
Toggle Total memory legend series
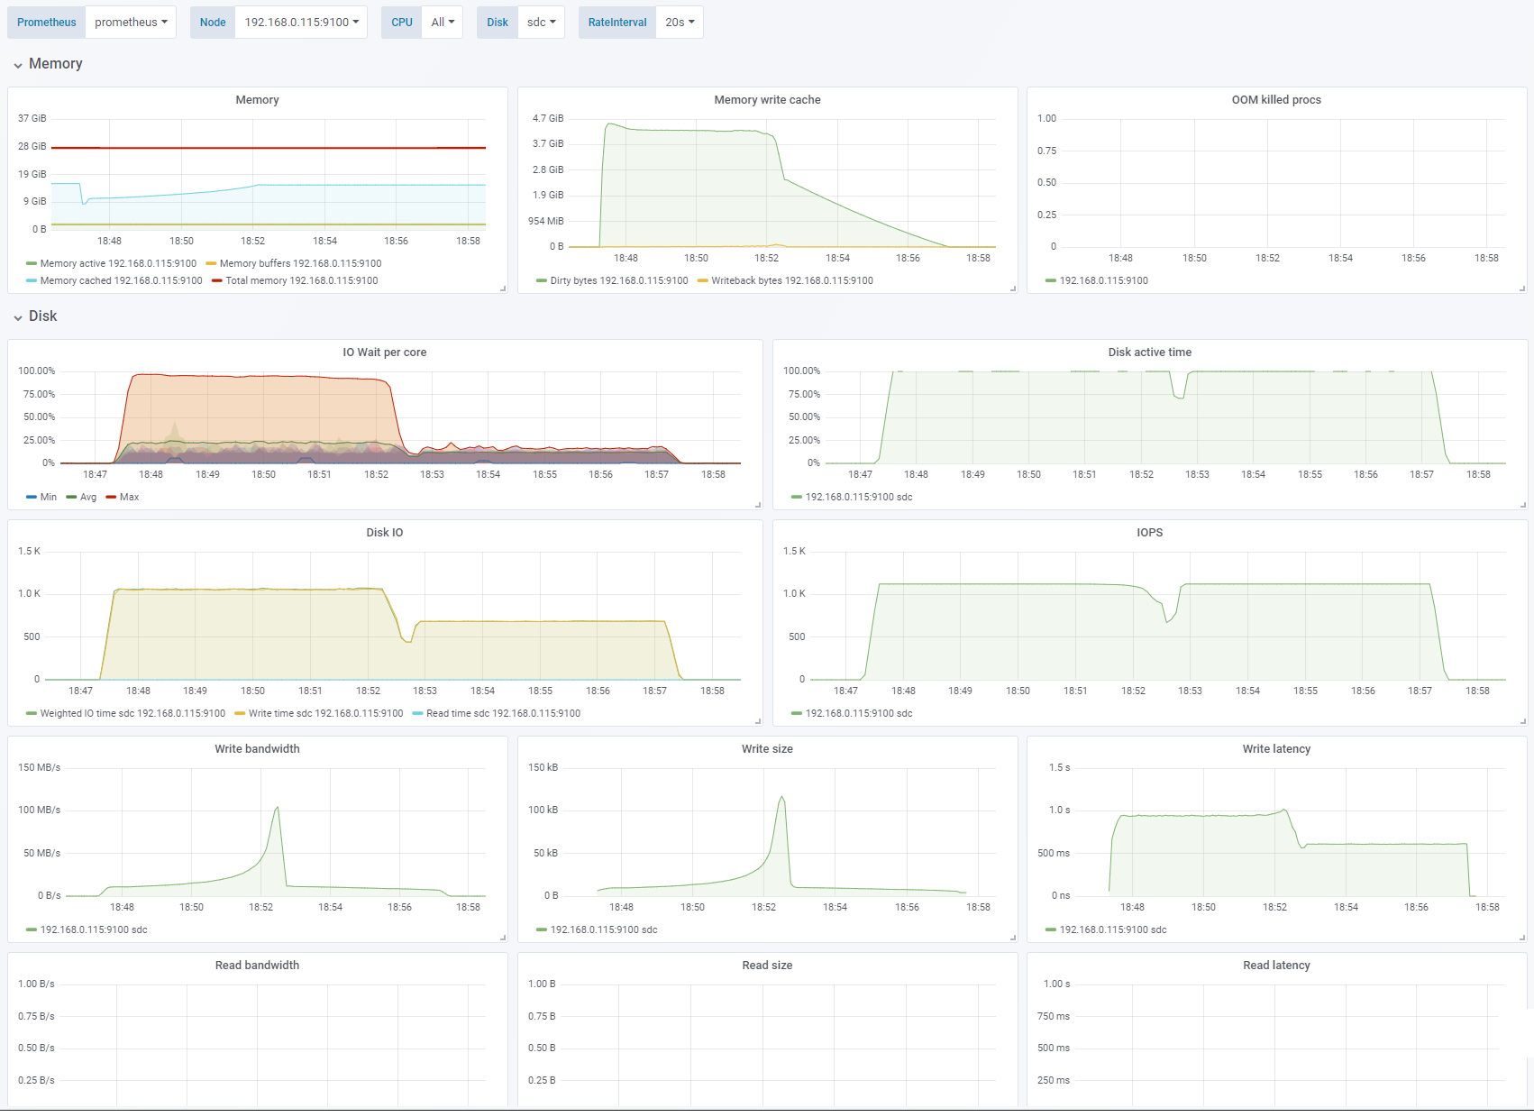[x=302, y=281]
